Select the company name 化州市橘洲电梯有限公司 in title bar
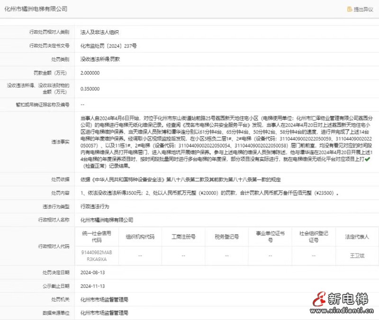Screen dimensions: 379x320 tap(36, 8)
